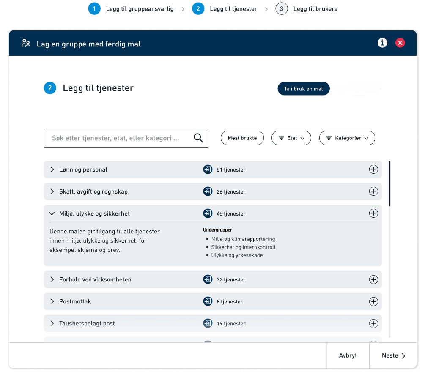Click the info icon in dialog header
Screen dimensions: 425x377
tap(382, 43)
